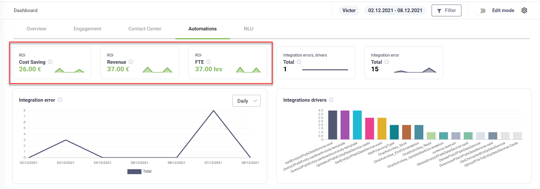Viewport: 540px width, 189px height.
Task: Click info icon next to Revenue
Action: coord(131,62)
